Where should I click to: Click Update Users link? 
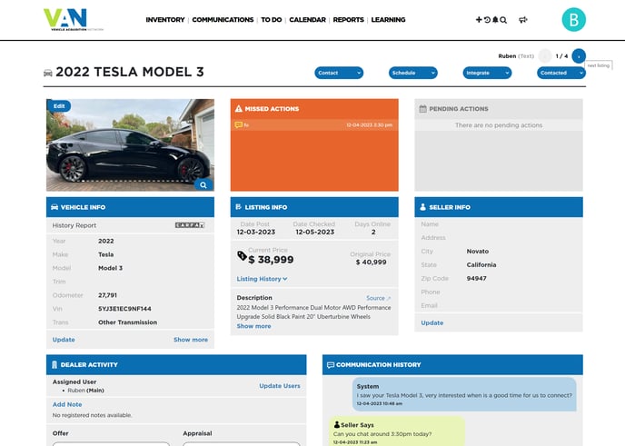[x=279, y=386]
